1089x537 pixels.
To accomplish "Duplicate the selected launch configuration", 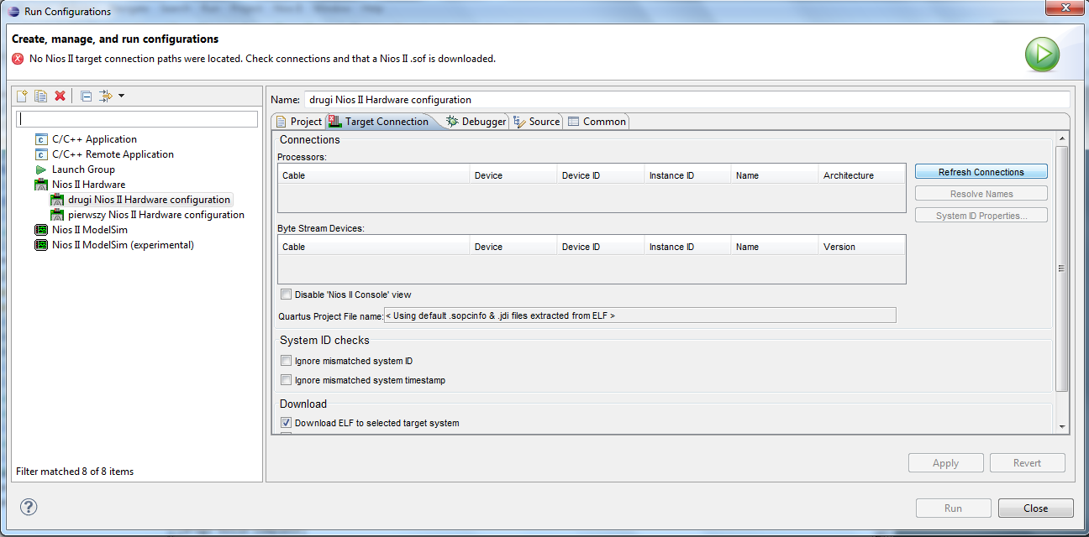I will coord(40,96).
